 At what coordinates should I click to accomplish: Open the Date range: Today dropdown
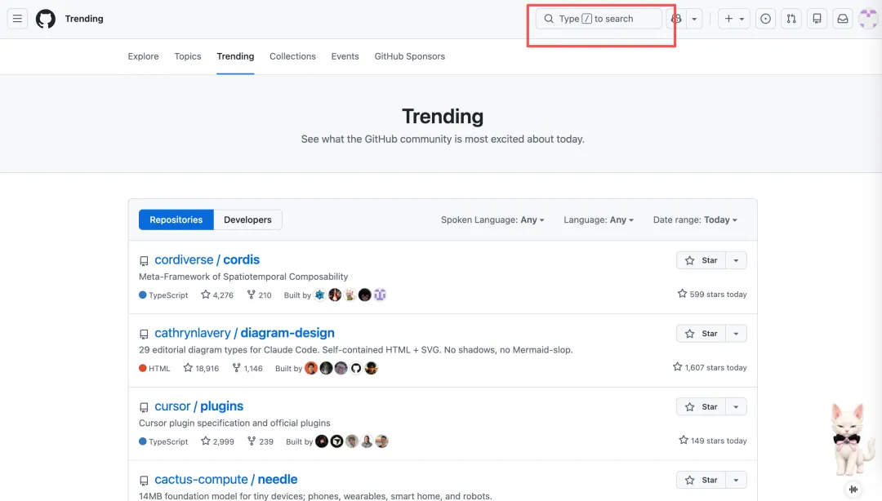coord(695,219)
